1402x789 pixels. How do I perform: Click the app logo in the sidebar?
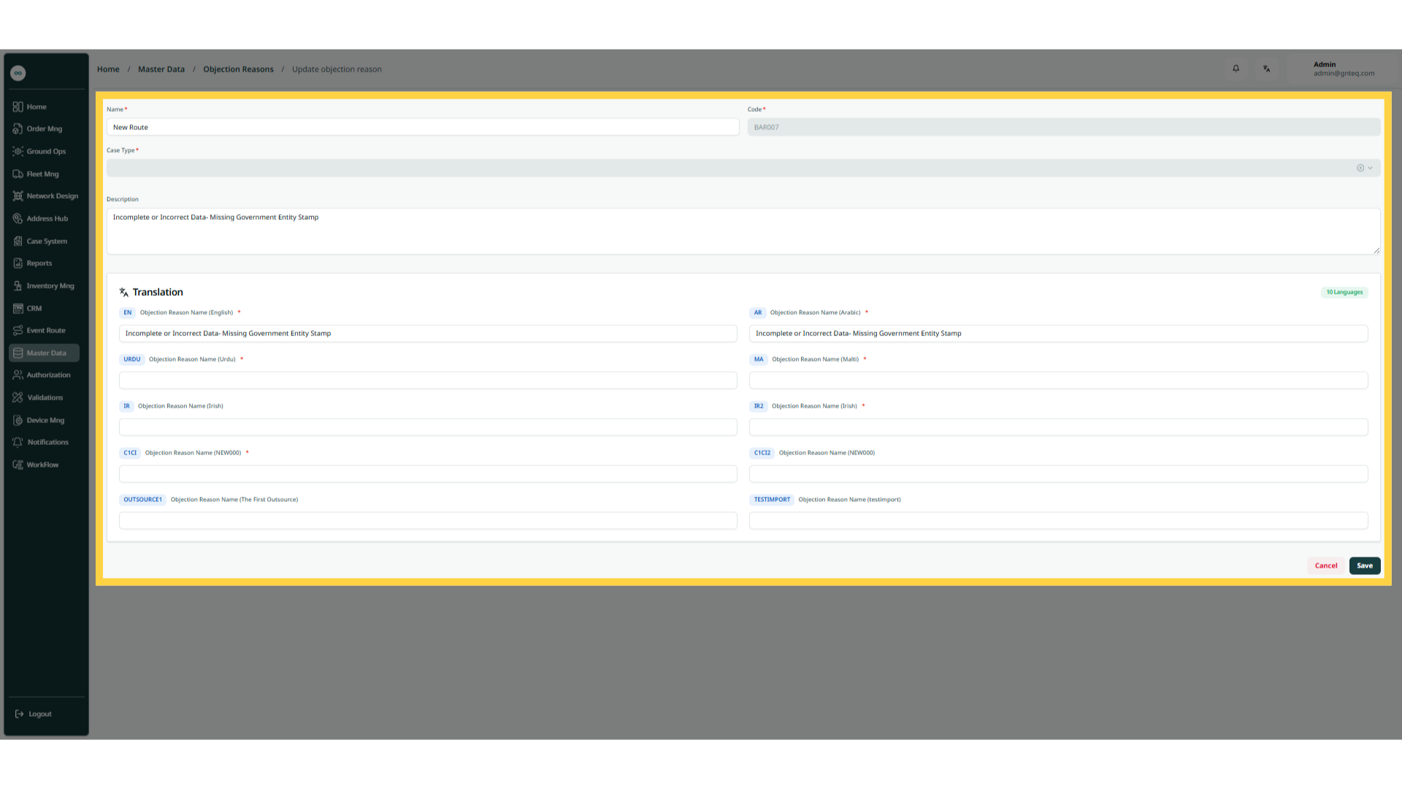click(18, 73)
